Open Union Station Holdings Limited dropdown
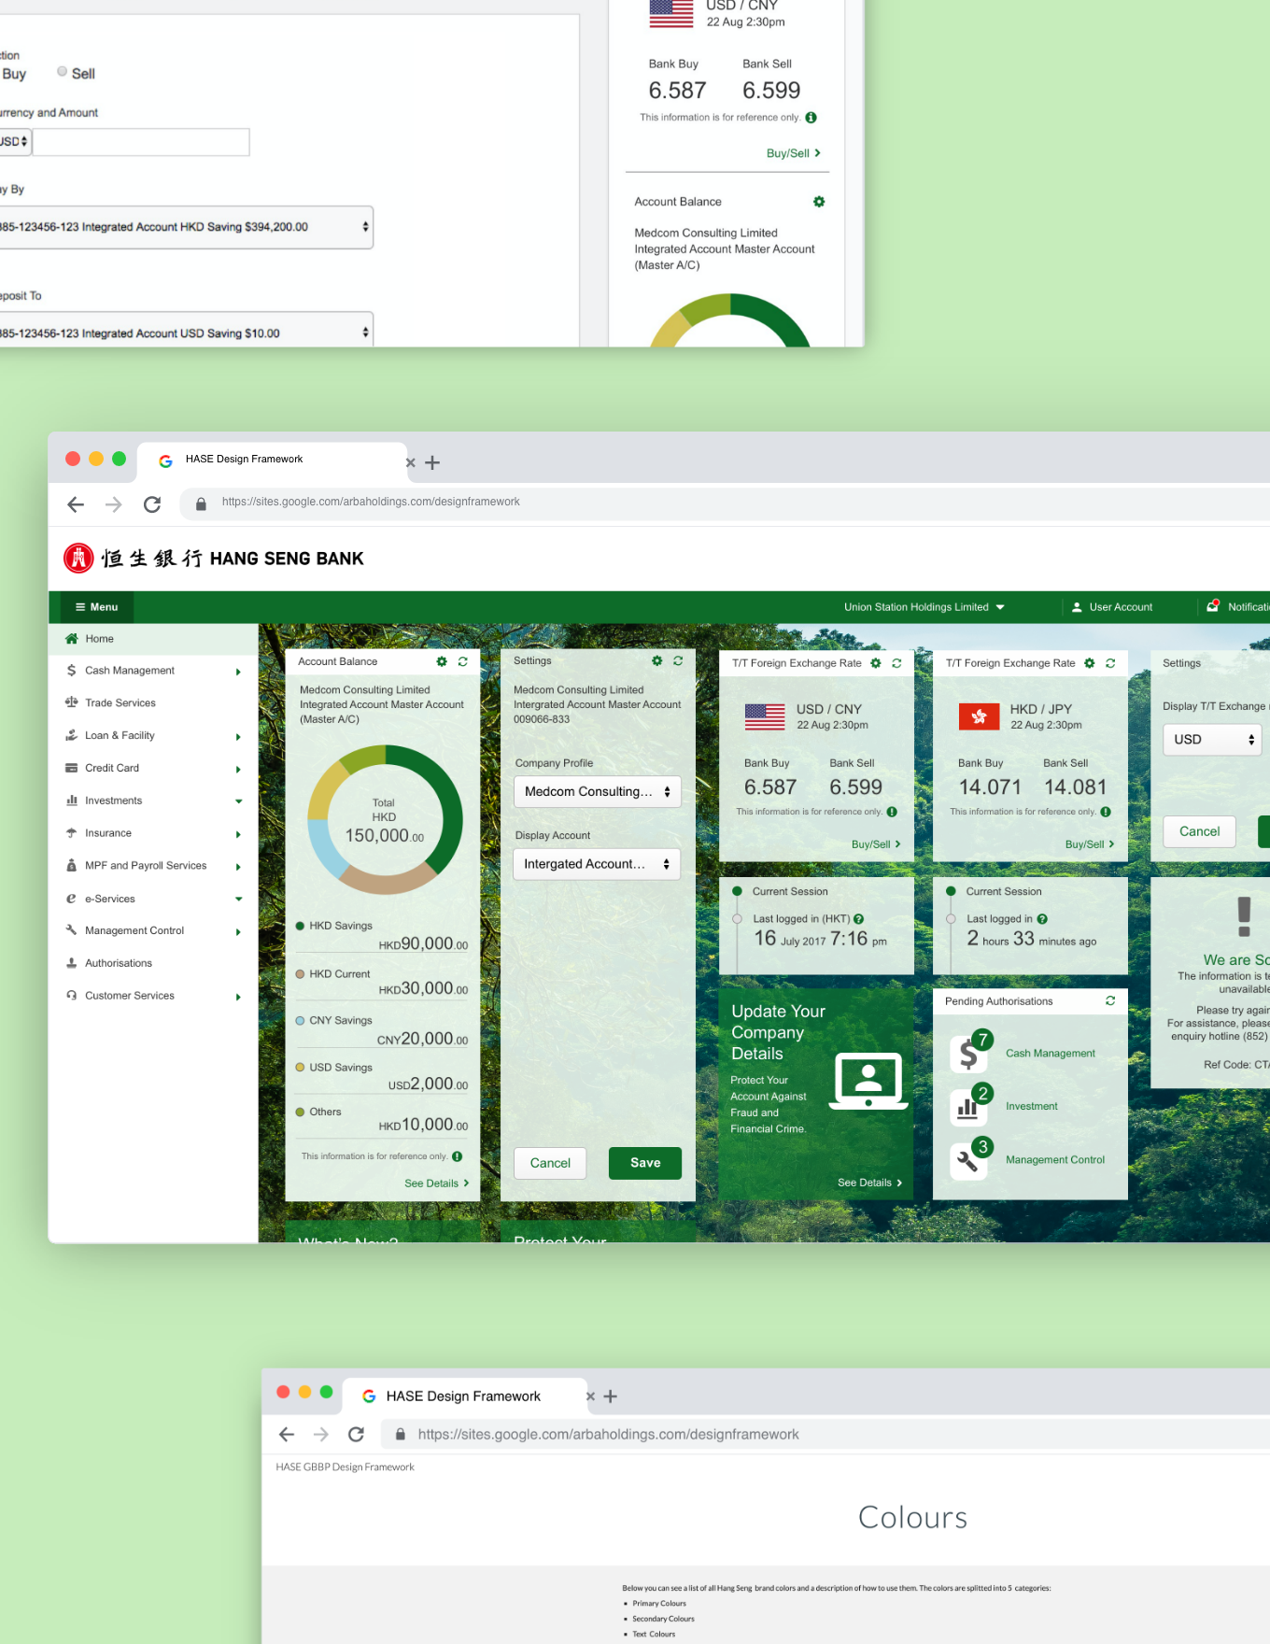1270x1644 pixels. [x=924, y=607]
